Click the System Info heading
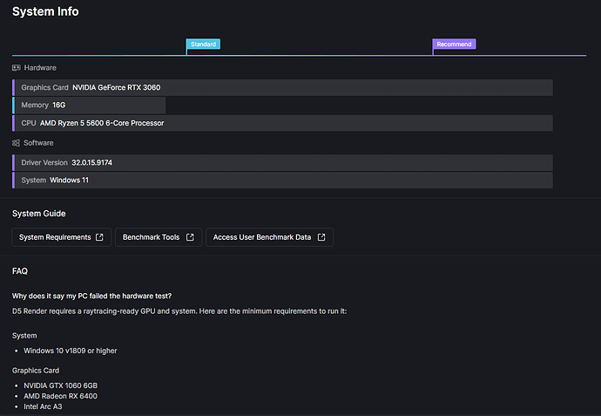The image size is (601, 416). [45, 11]
